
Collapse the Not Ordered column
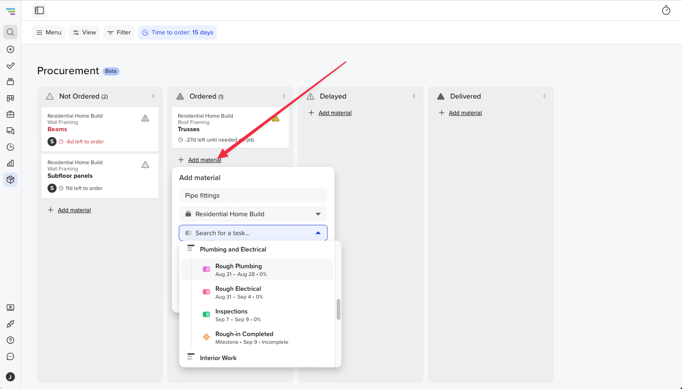pyautogui.click(x=153, y=96)
